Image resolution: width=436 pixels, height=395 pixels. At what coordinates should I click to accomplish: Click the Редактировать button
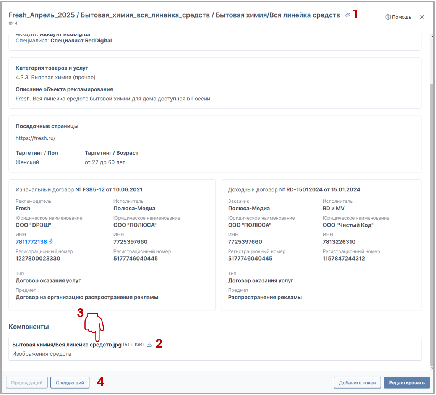click(x=407, y=383)
